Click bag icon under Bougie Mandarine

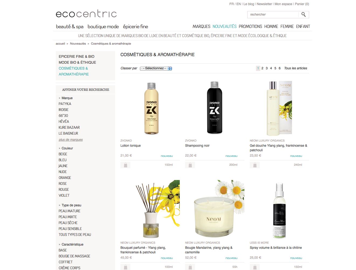pos(190,267)
